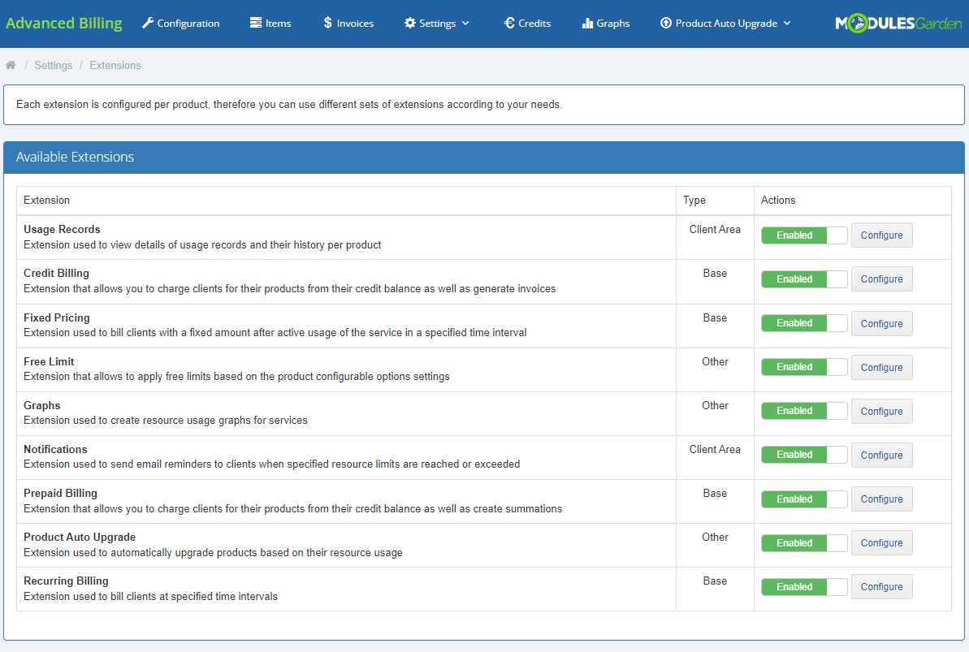
Task: Go to Settings in the breadcrumb
Action: click(54, 65)
